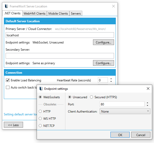Decrement the Port number down arrow
Screen dimensions: 154x143
[147, 106]
